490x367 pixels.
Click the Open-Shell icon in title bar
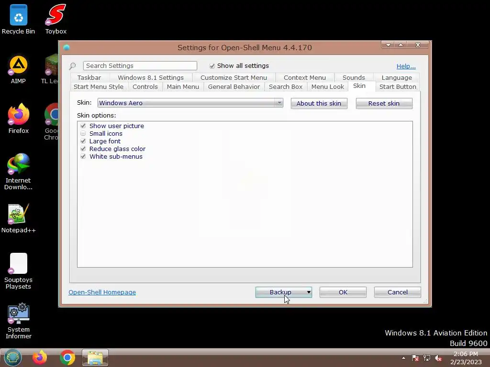point(66,47)
